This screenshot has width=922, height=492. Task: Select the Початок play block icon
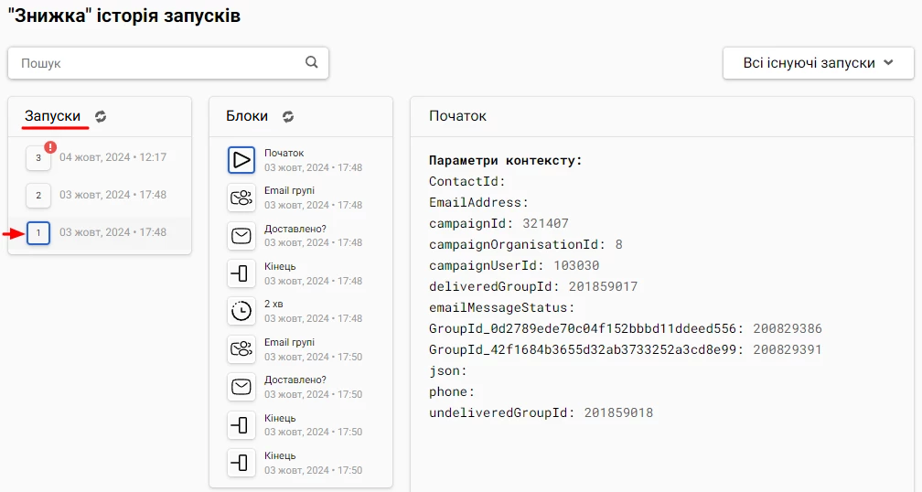click(241, 160)
